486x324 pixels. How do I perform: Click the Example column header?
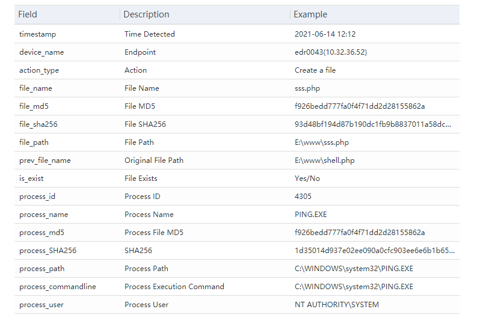(x=310, y=14)
